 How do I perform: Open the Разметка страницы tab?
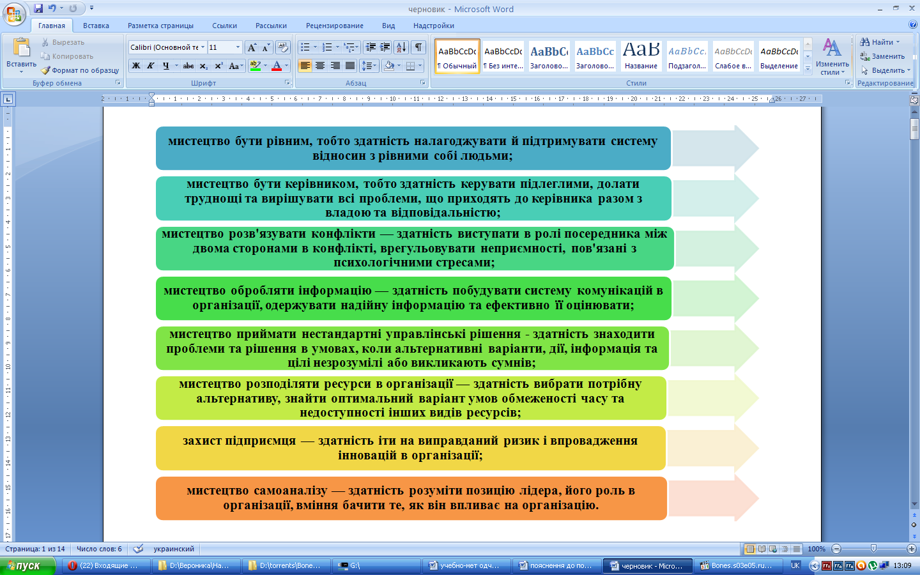coord(160,26)
